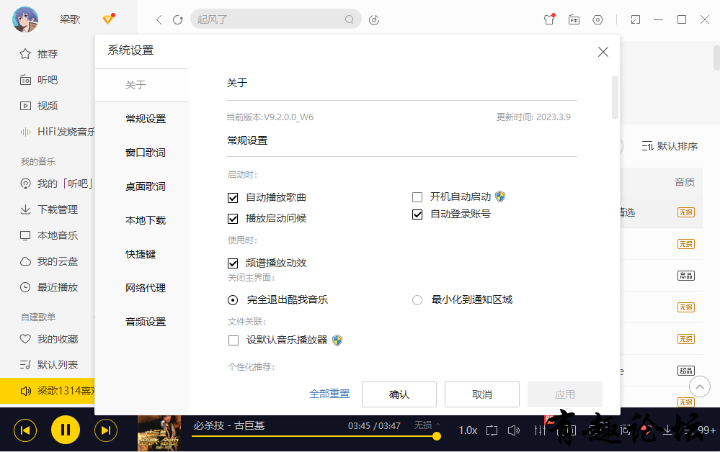This screenshot has height=452, width=720.
Task: Click the back-to-top circular arrow
Action: coord(699,387)
